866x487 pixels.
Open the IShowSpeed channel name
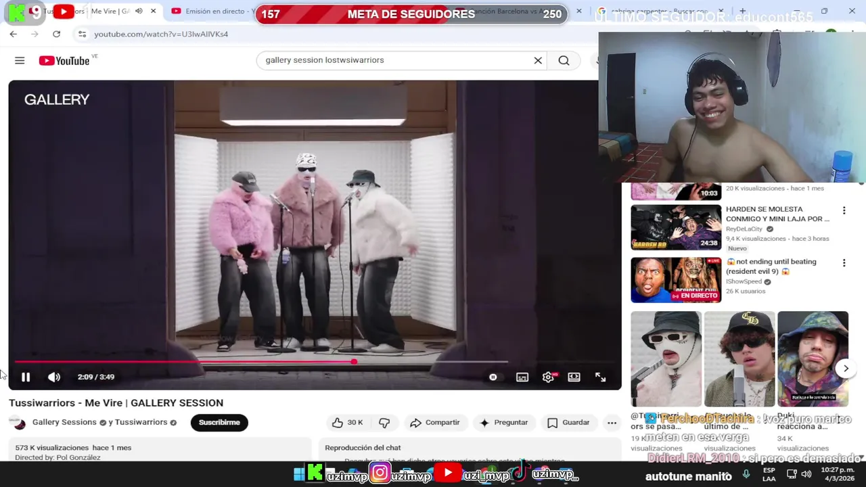(x=744, y=281)
